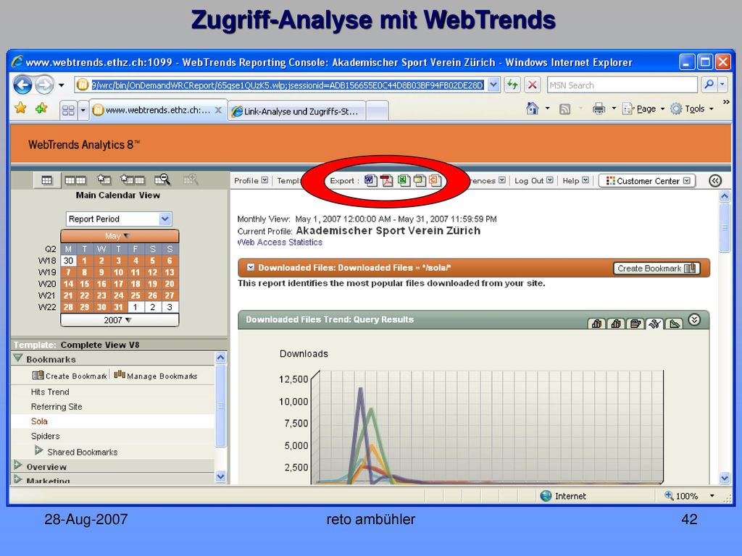The width and height of the screenshot is (742, 556).
Task: Click Web Access Statistics link
Action: click(x=280, y=242)
